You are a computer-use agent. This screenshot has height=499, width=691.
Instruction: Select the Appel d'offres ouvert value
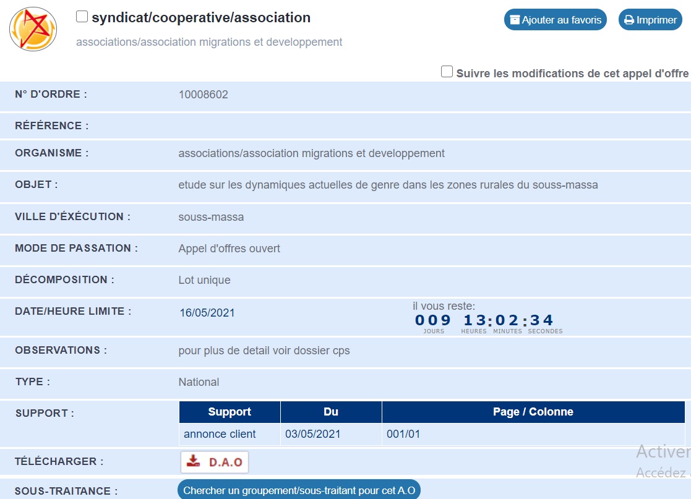(x=229, y=249)
